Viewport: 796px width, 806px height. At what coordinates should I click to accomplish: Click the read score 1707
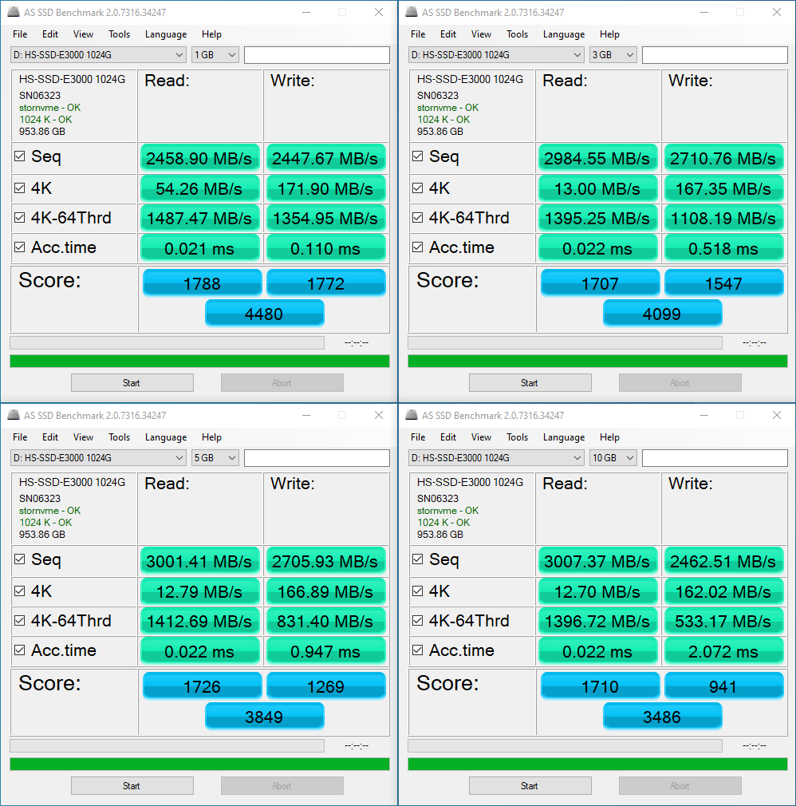(600, 283)
